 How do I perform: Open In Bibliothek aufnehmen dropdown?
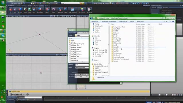click(109, 21)
